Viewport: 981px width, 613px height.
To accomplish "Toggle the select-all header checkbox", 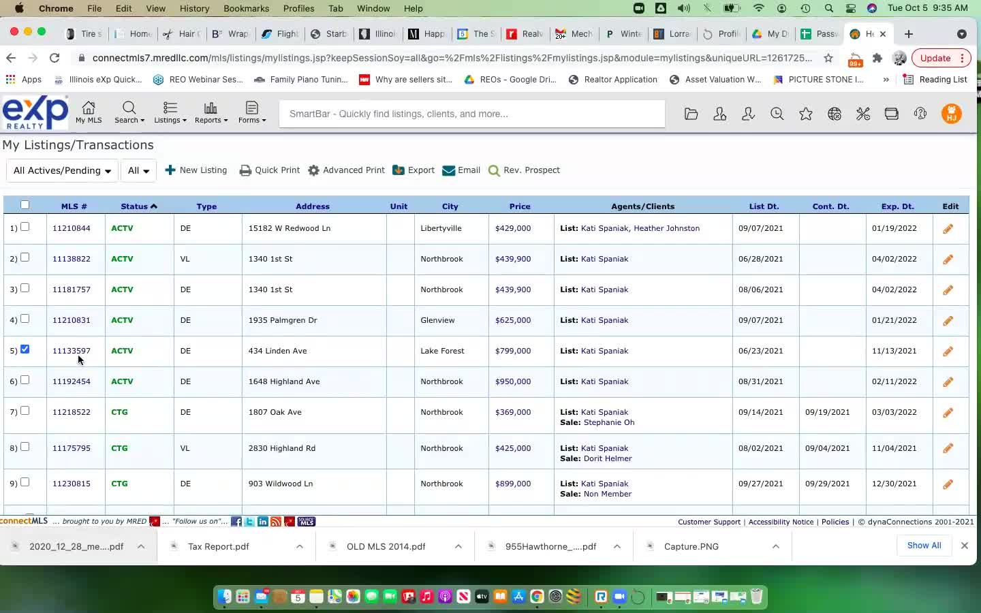I will pos(25,205).
